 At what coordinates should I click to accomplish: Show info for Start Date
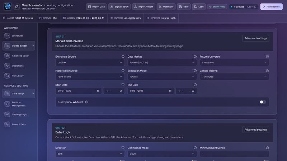tap(123, 85)
